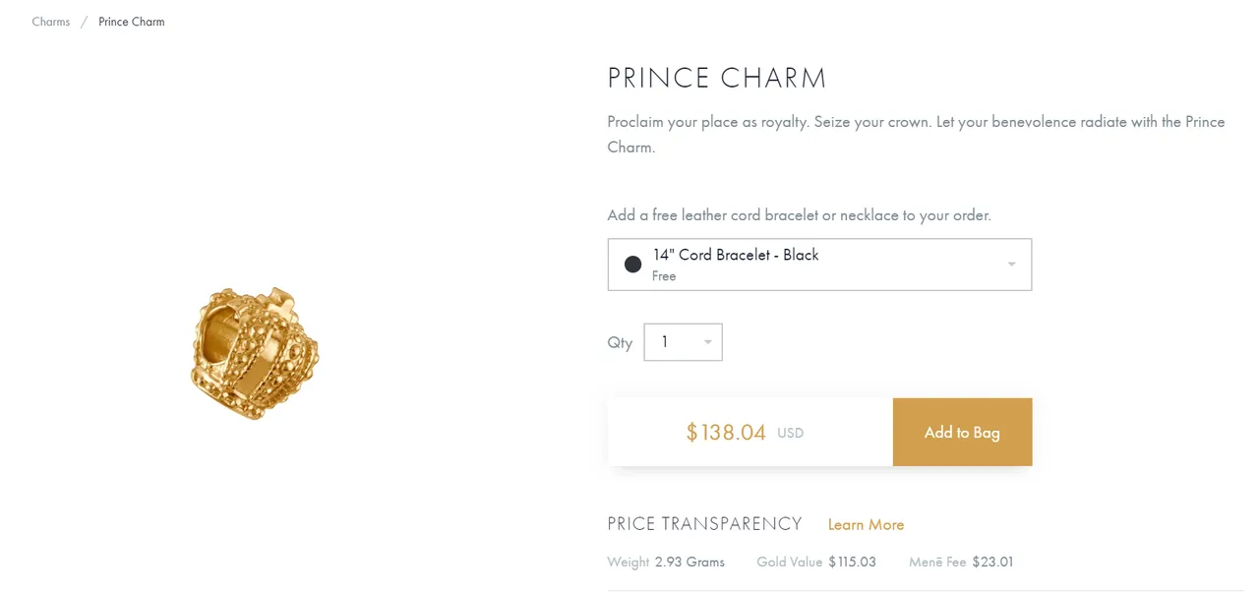The width and height of the screenshot is (1259, 593).
Task: Click the small arrow in Qty box
Action: 707,342
